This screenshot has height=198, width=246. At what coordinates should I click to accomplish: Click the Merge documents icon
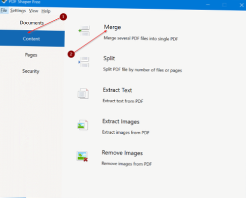84,30
